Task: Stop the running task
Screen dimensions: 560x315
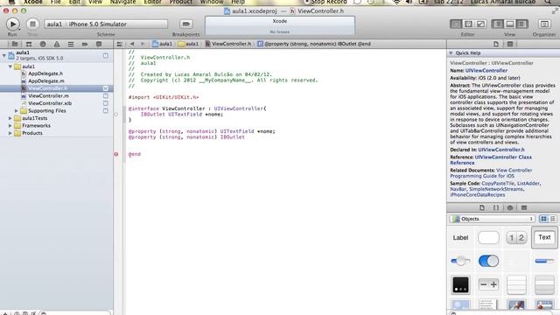Action: [x=32, y=24]
